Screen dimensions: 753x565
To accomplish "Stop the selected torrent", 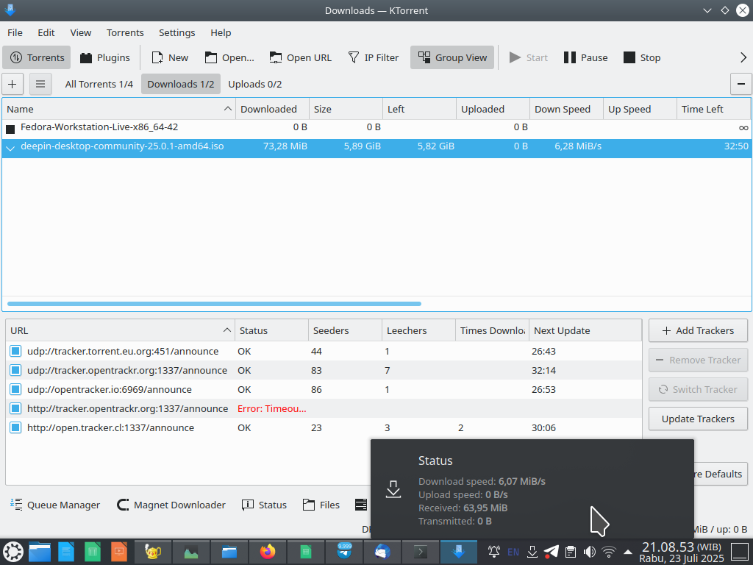I will click(641, 57).
